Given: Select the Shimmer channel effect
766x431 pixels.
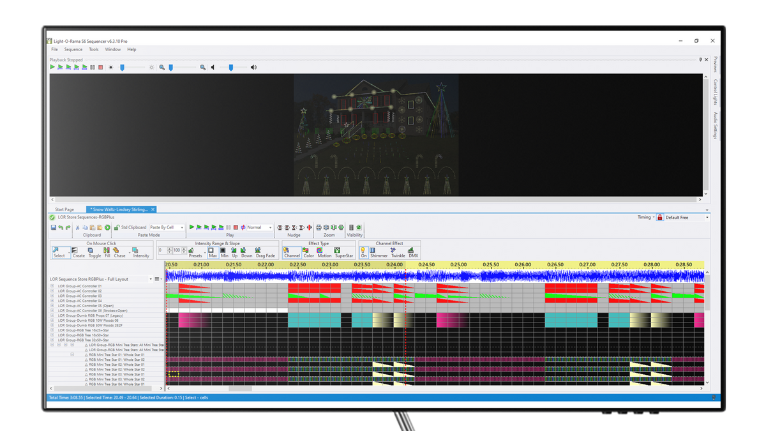Looking at the screenshot, I should click(x=379, y=252).
